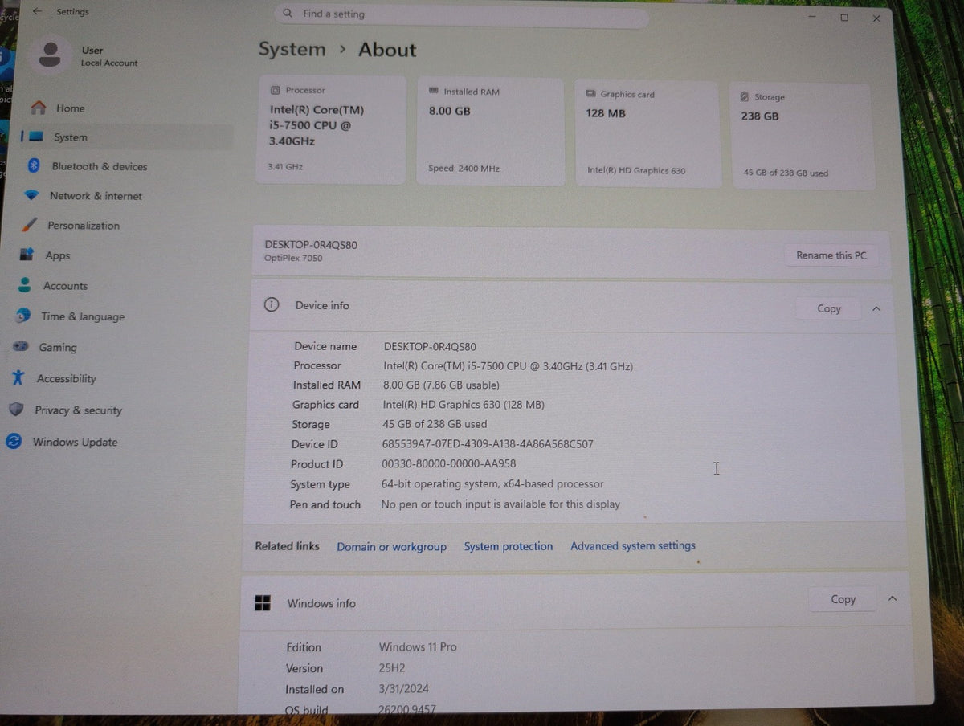964x726 pixels.
Task: Click the Graphics card icon on card
Action: pos(591,94)
